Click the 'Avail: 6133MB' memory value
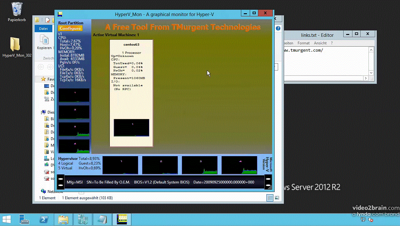Screen dimensions: 400x226 coord(72,59)
